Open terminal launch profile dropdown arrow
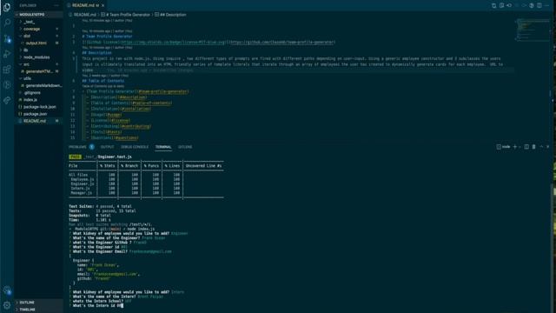This screenshot has height=313, width=556. [520, 147]
